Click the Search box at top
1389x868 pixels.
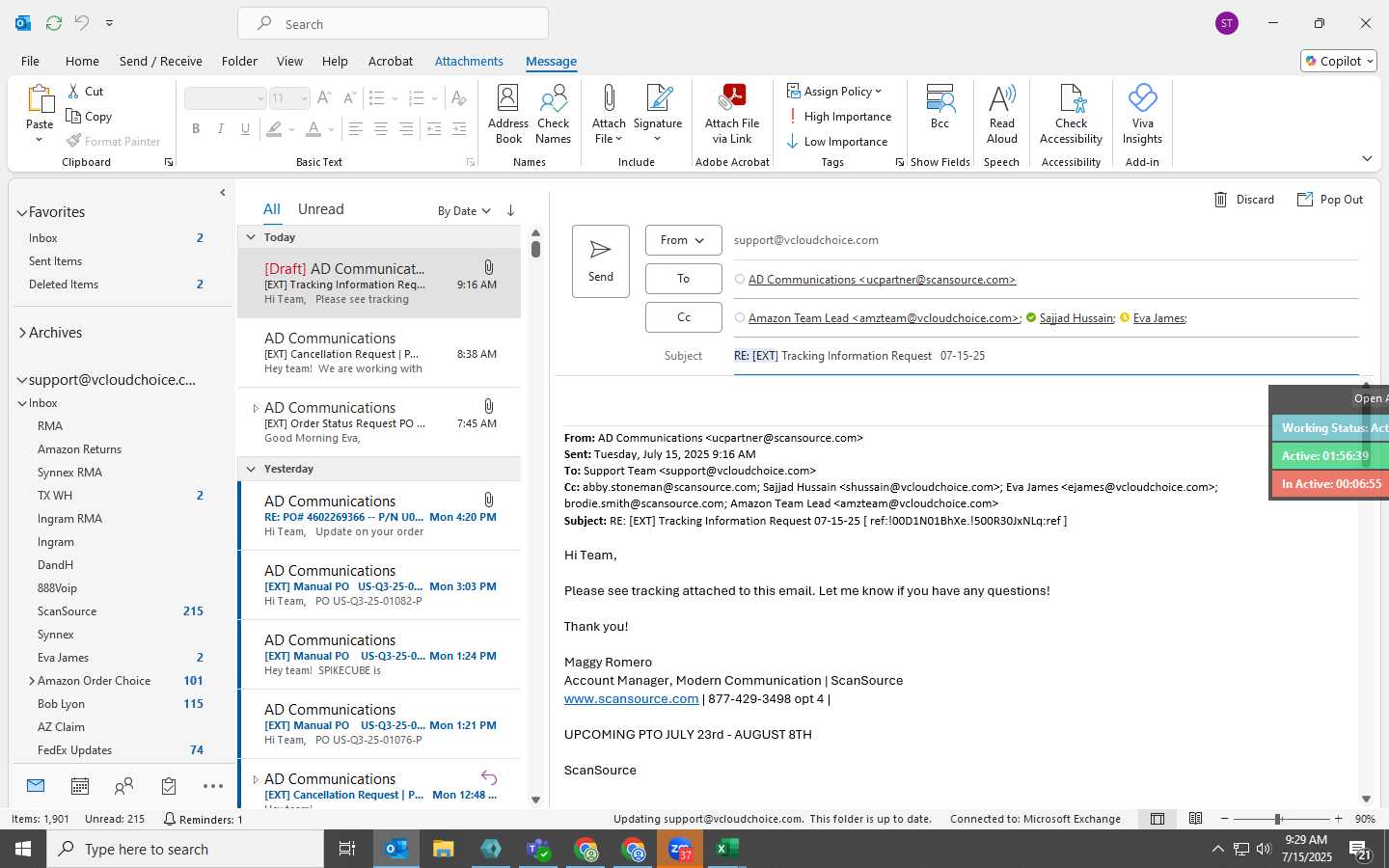point(393,23)
